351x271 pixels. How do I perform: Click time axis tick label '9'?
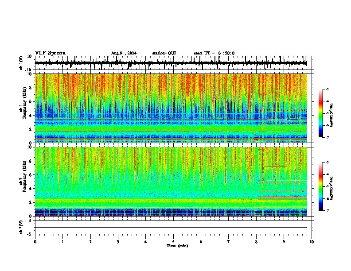[284, 242]
